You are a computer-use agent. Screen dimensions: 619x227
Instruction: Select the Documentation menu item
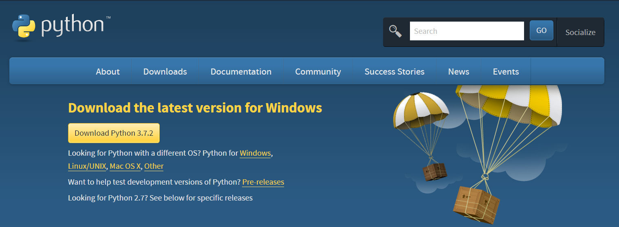pos(241,71)
